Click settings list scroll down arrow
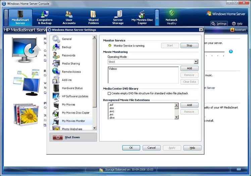 pos(94,128)
